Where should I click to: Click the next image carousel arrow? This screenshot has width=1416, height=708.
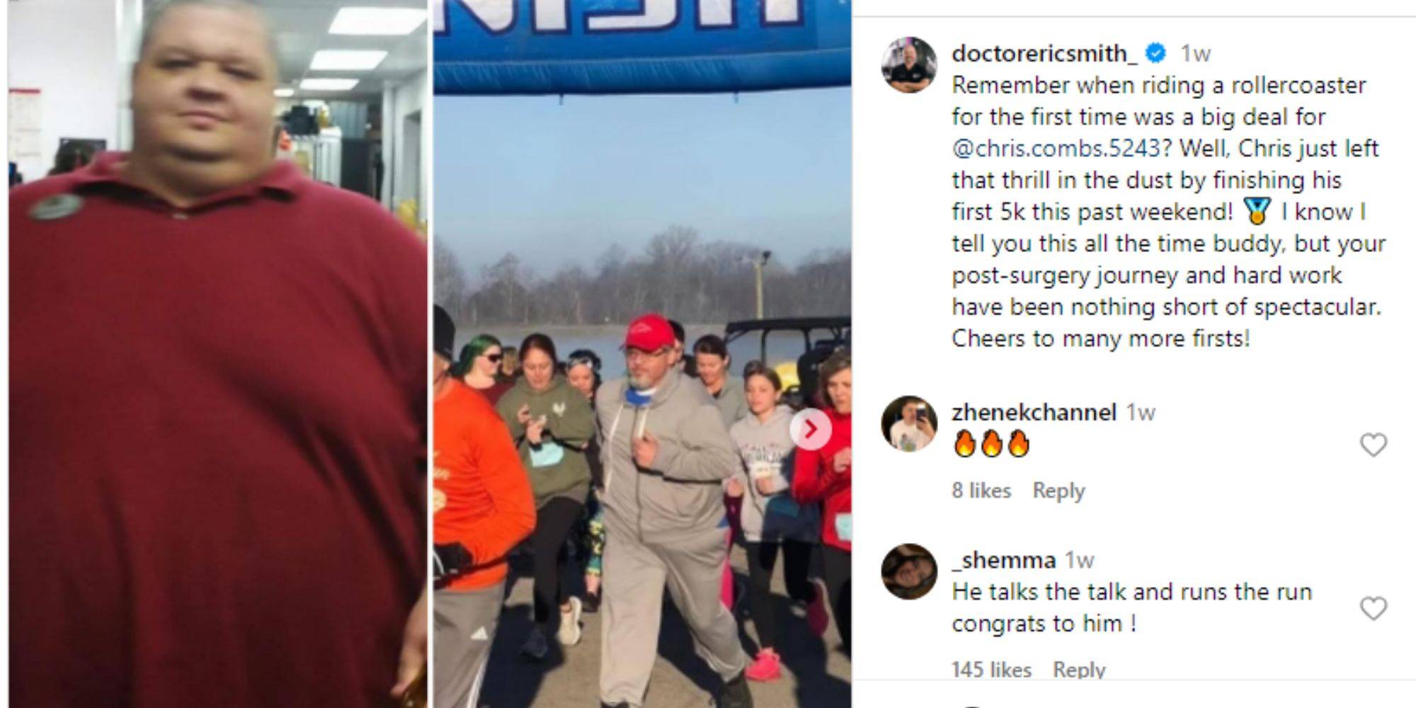click(x=810, y=428)
